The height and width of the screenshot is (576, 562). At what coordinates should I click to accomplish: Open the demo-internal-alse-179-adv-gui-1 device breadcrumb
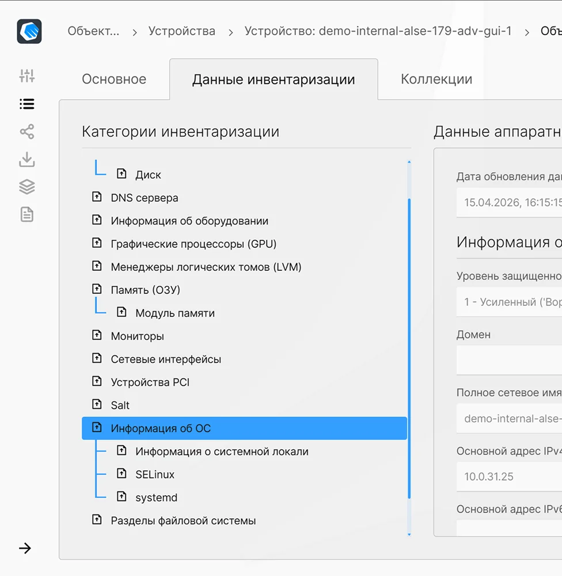(x=378, y=31)
